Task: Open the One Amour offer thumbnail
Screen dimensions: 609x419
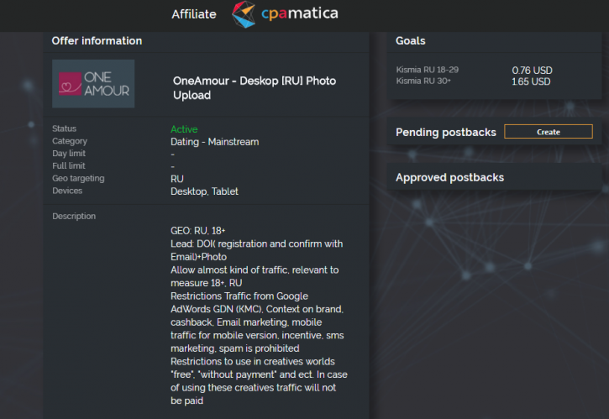Action: click(93, 83)
